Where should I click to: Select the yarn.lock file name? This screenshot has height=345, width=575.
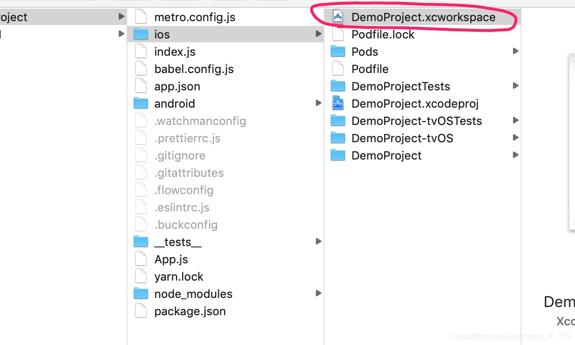coord(178,277)
